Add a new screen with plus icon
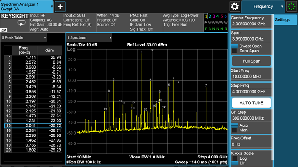Screen dimensions: 298x167 point(60,6)
